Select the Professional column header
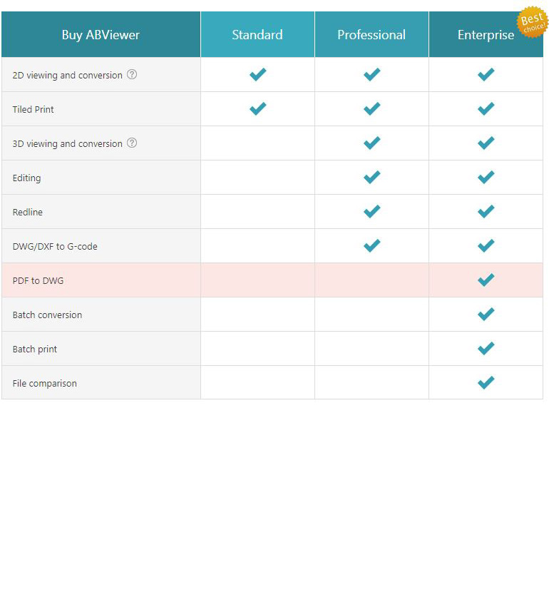The image size is (549, 612). point(371,34)
